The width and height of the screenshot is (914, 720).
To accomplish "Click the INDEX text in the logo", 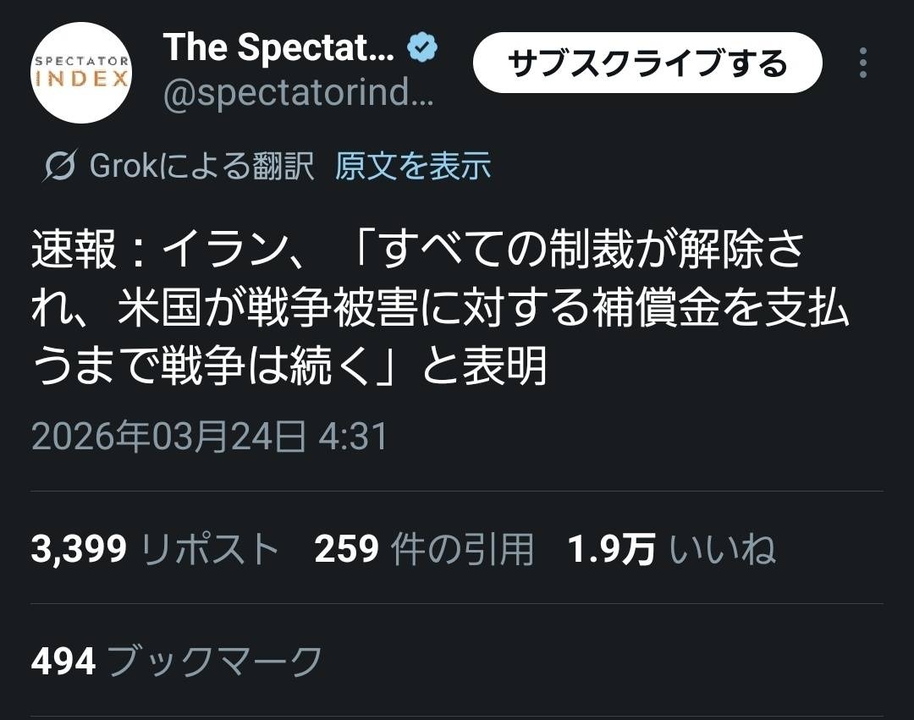I will (81, 79).
